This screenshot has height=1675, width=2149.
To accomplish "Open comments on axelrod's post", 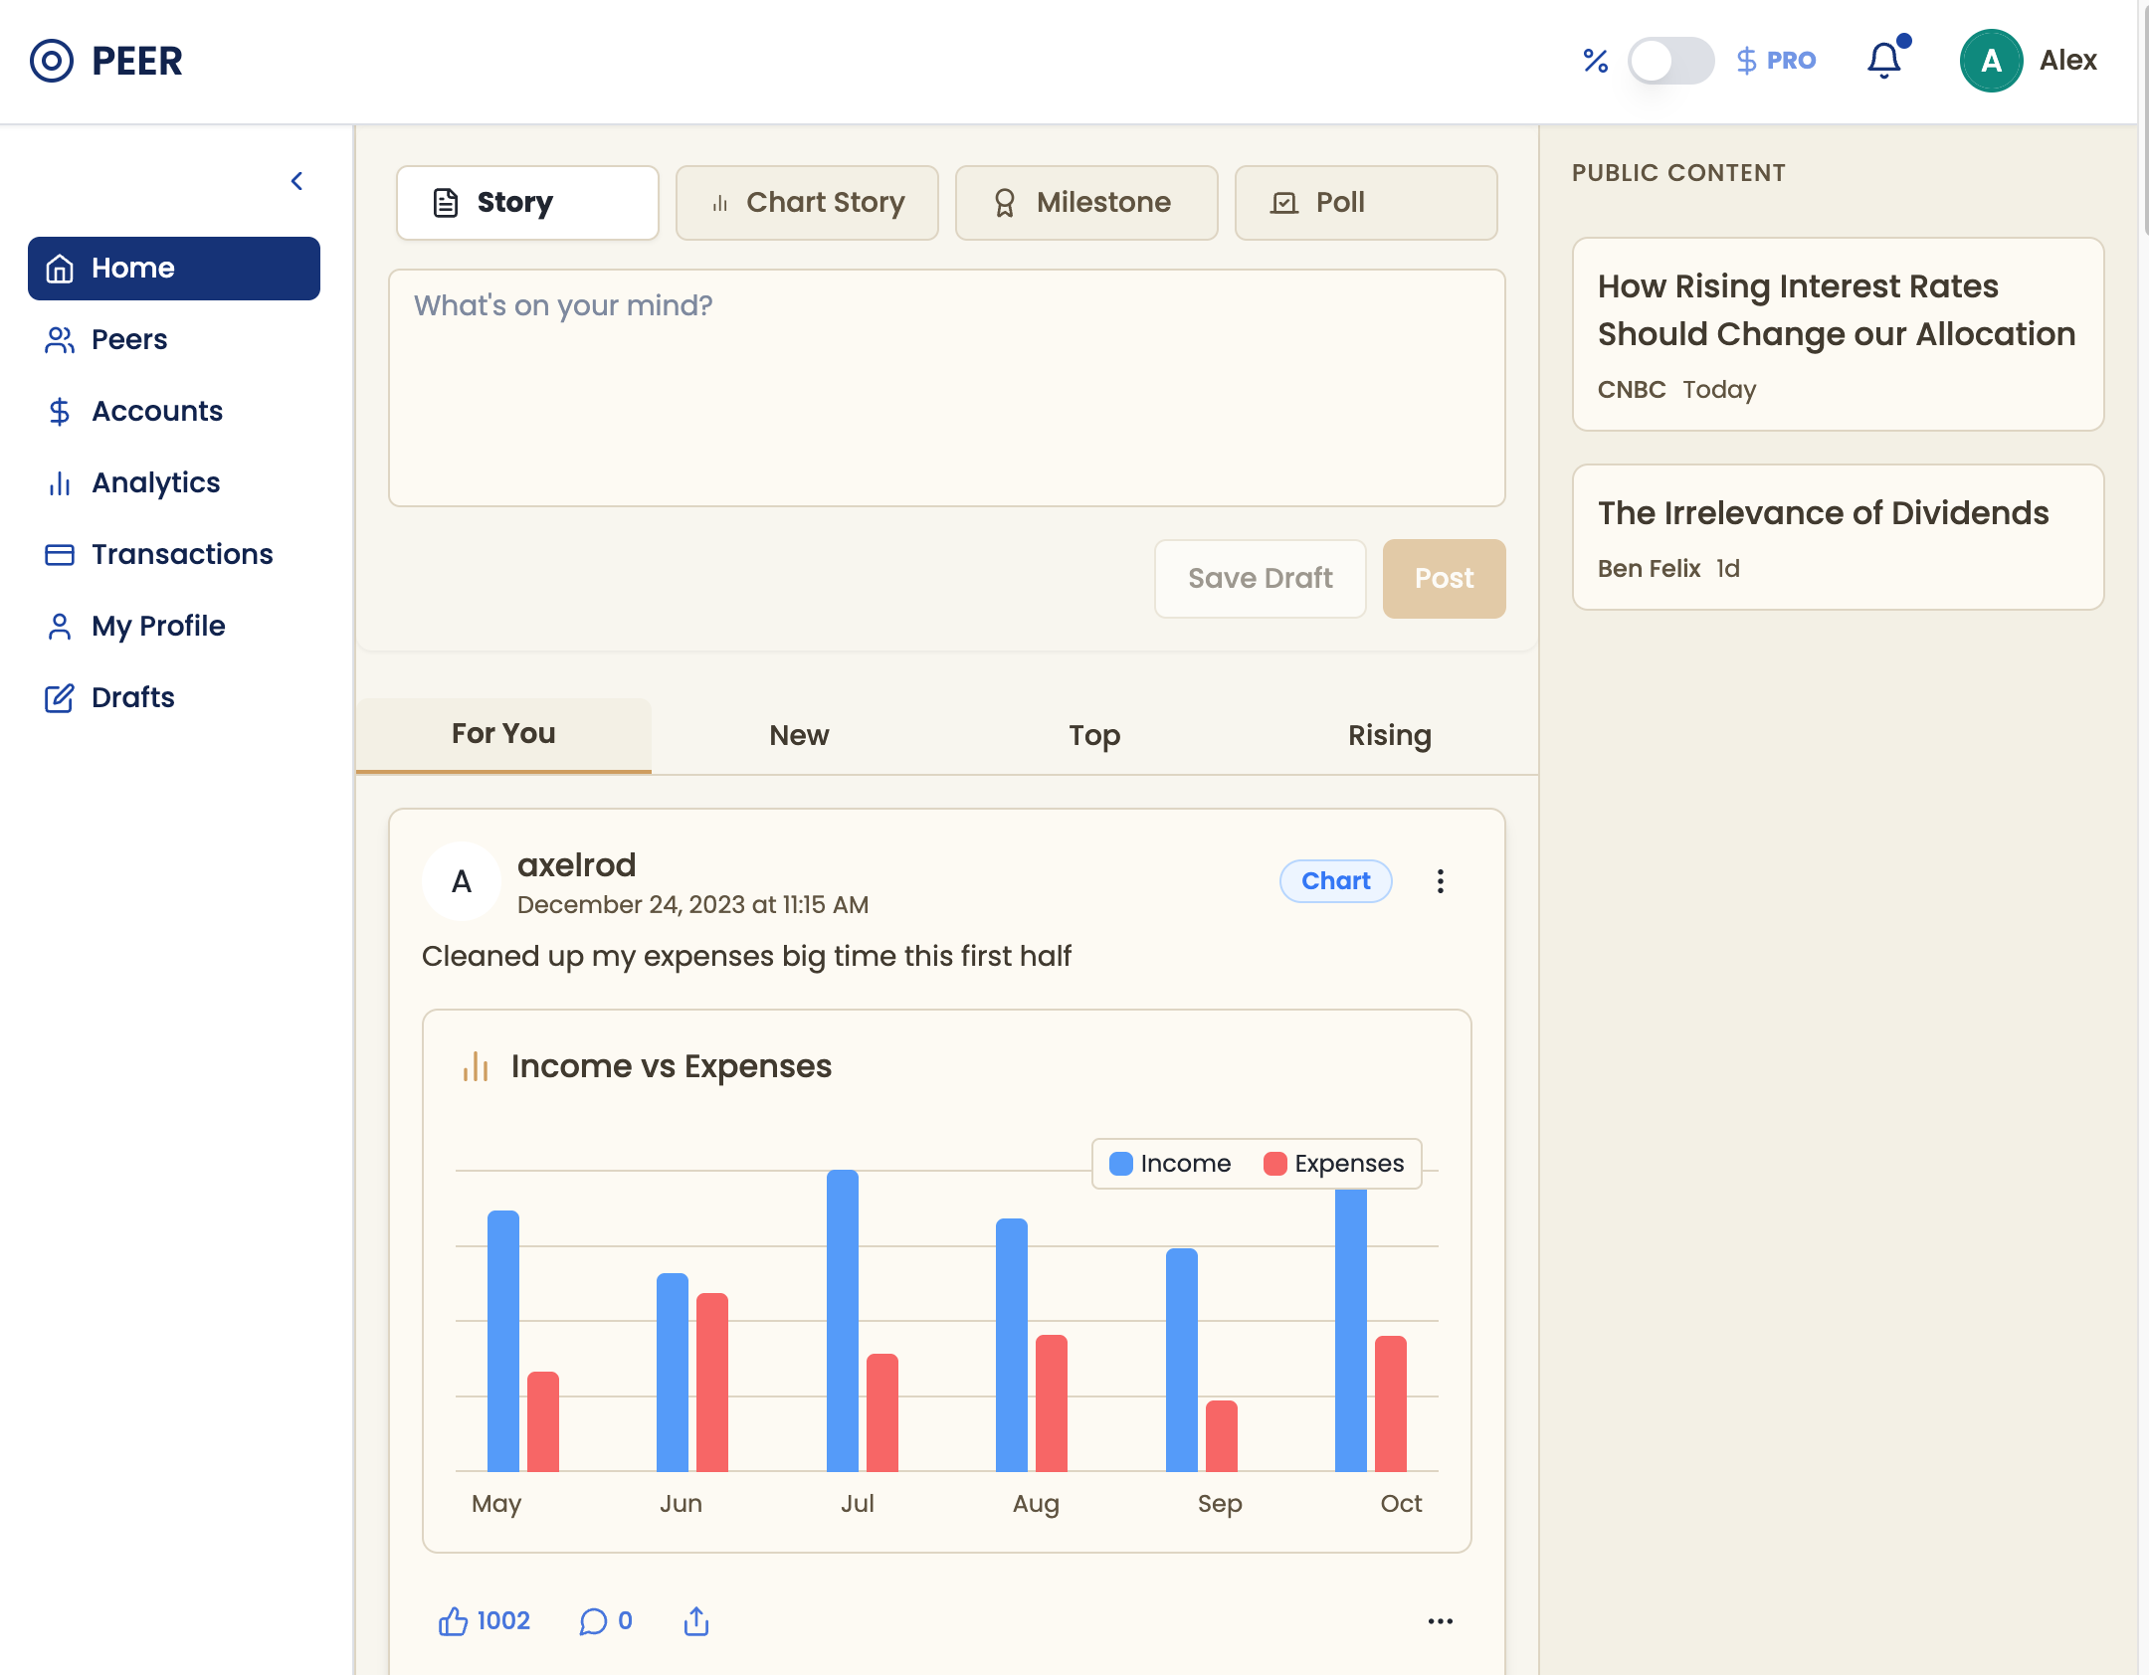I will click(594, 1621).
